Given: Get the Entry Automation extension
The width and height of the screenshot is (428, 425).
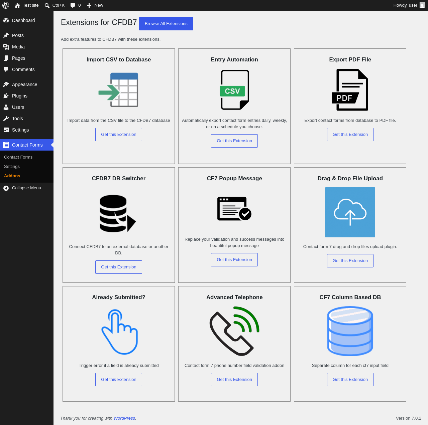Looking at the screenshot, I should [234, 141].
